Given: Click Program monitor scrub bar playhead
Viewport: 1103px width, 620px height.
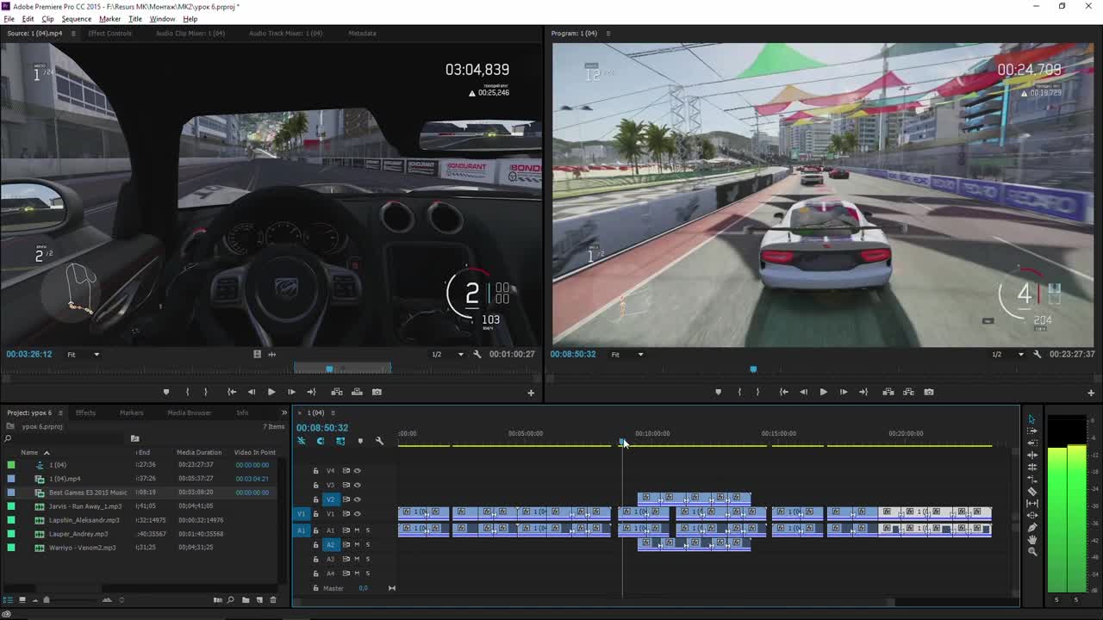Looking at the screenshot, I should click(753, 369).
